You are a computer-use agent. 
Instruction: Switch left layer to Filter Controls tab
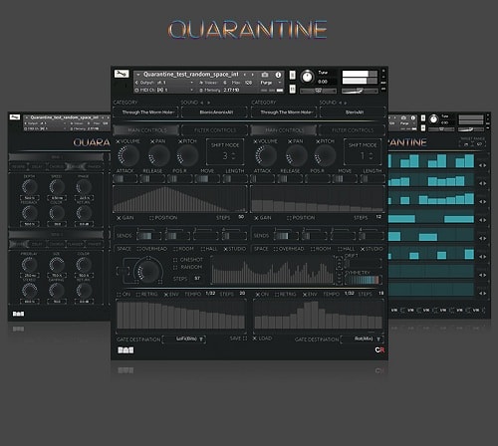(215, 130)
